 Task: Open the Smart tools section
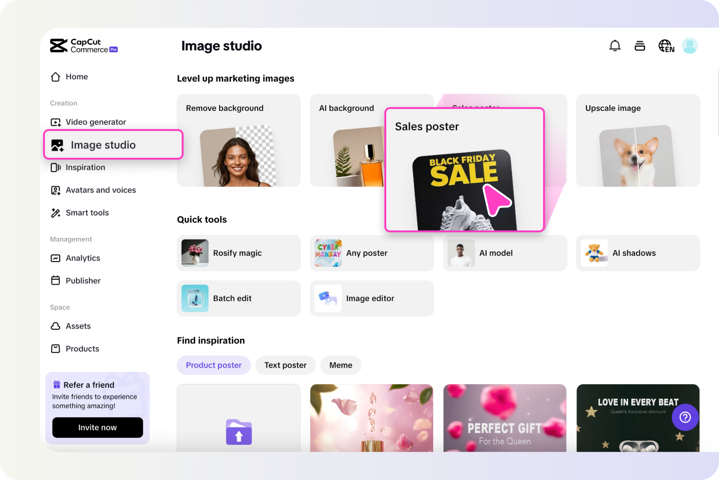pos(87,213)
